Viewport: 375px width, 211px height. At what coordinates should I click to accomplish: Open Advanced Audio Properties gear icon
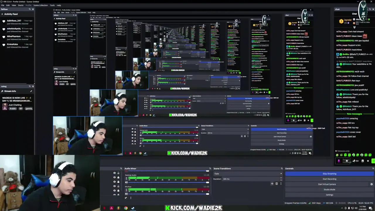pos(126,198)
